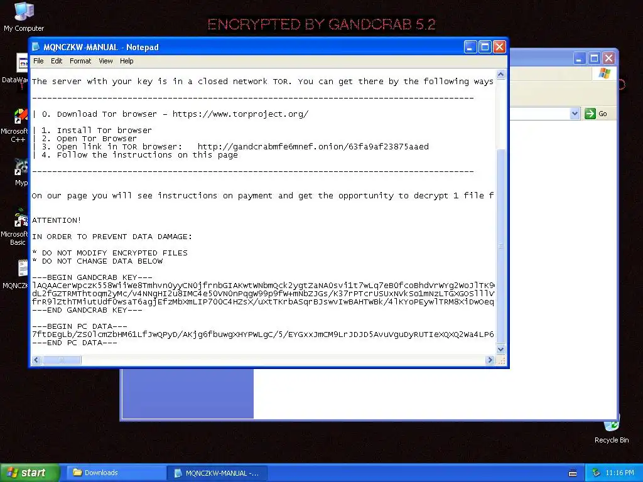
Task: Click the torproject.org URL text
Action: point(240,114)
